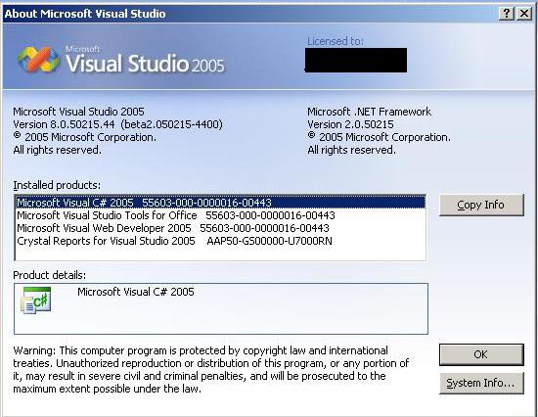Open System Info
The height and width of the screenshot is (417, 538).
(x=481, y=383)
